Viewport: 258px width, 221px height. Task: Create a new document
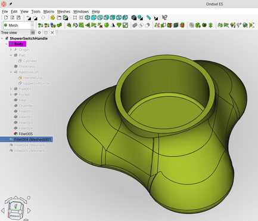point(6,18)
